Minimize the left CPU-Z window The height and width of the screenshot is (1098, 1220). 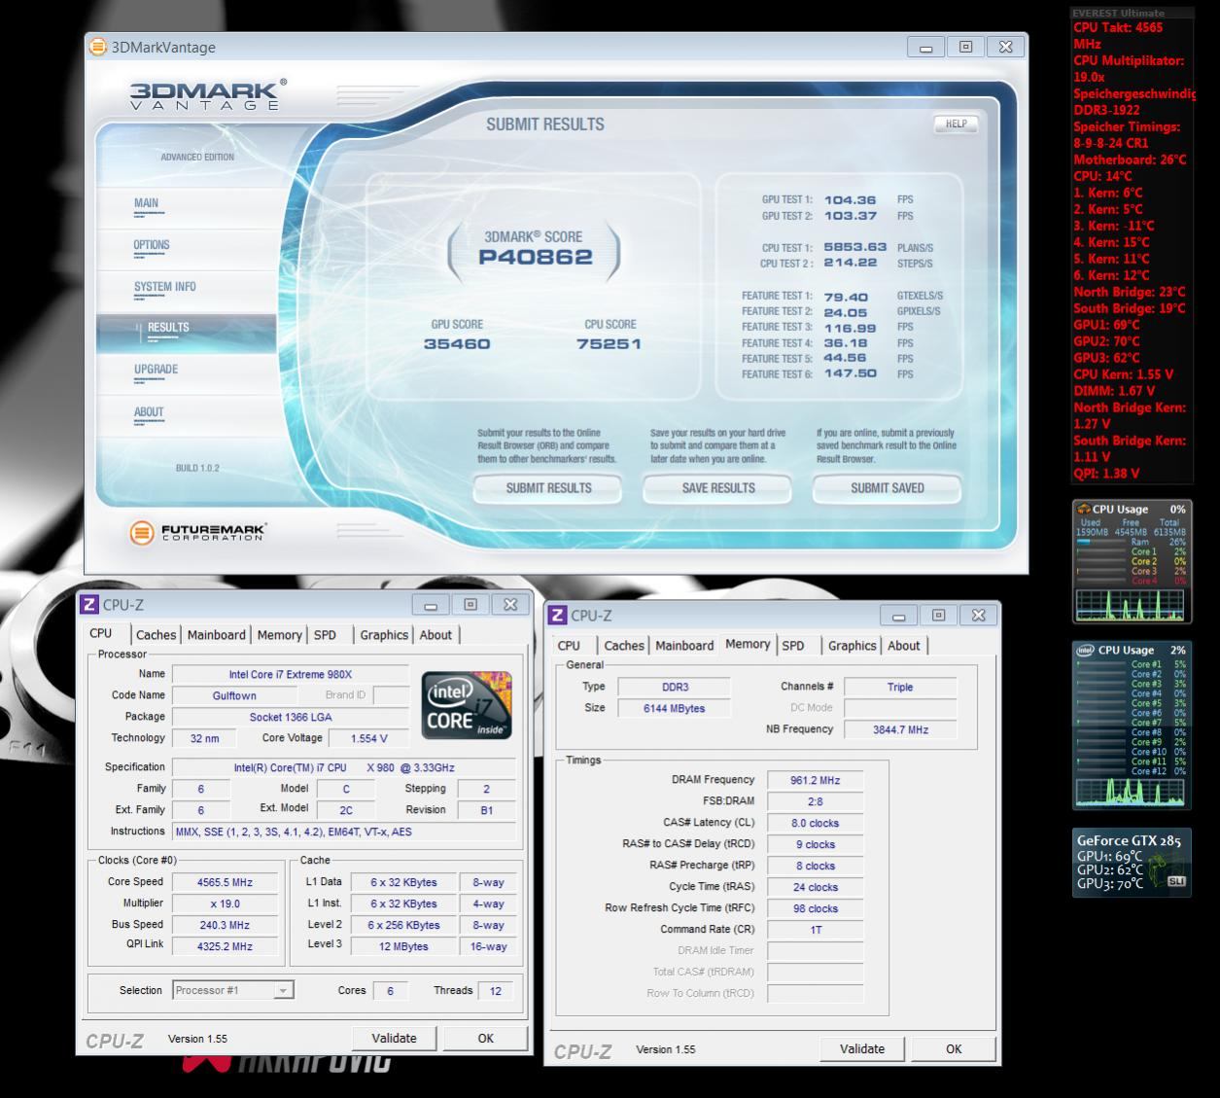coord(431,605)
